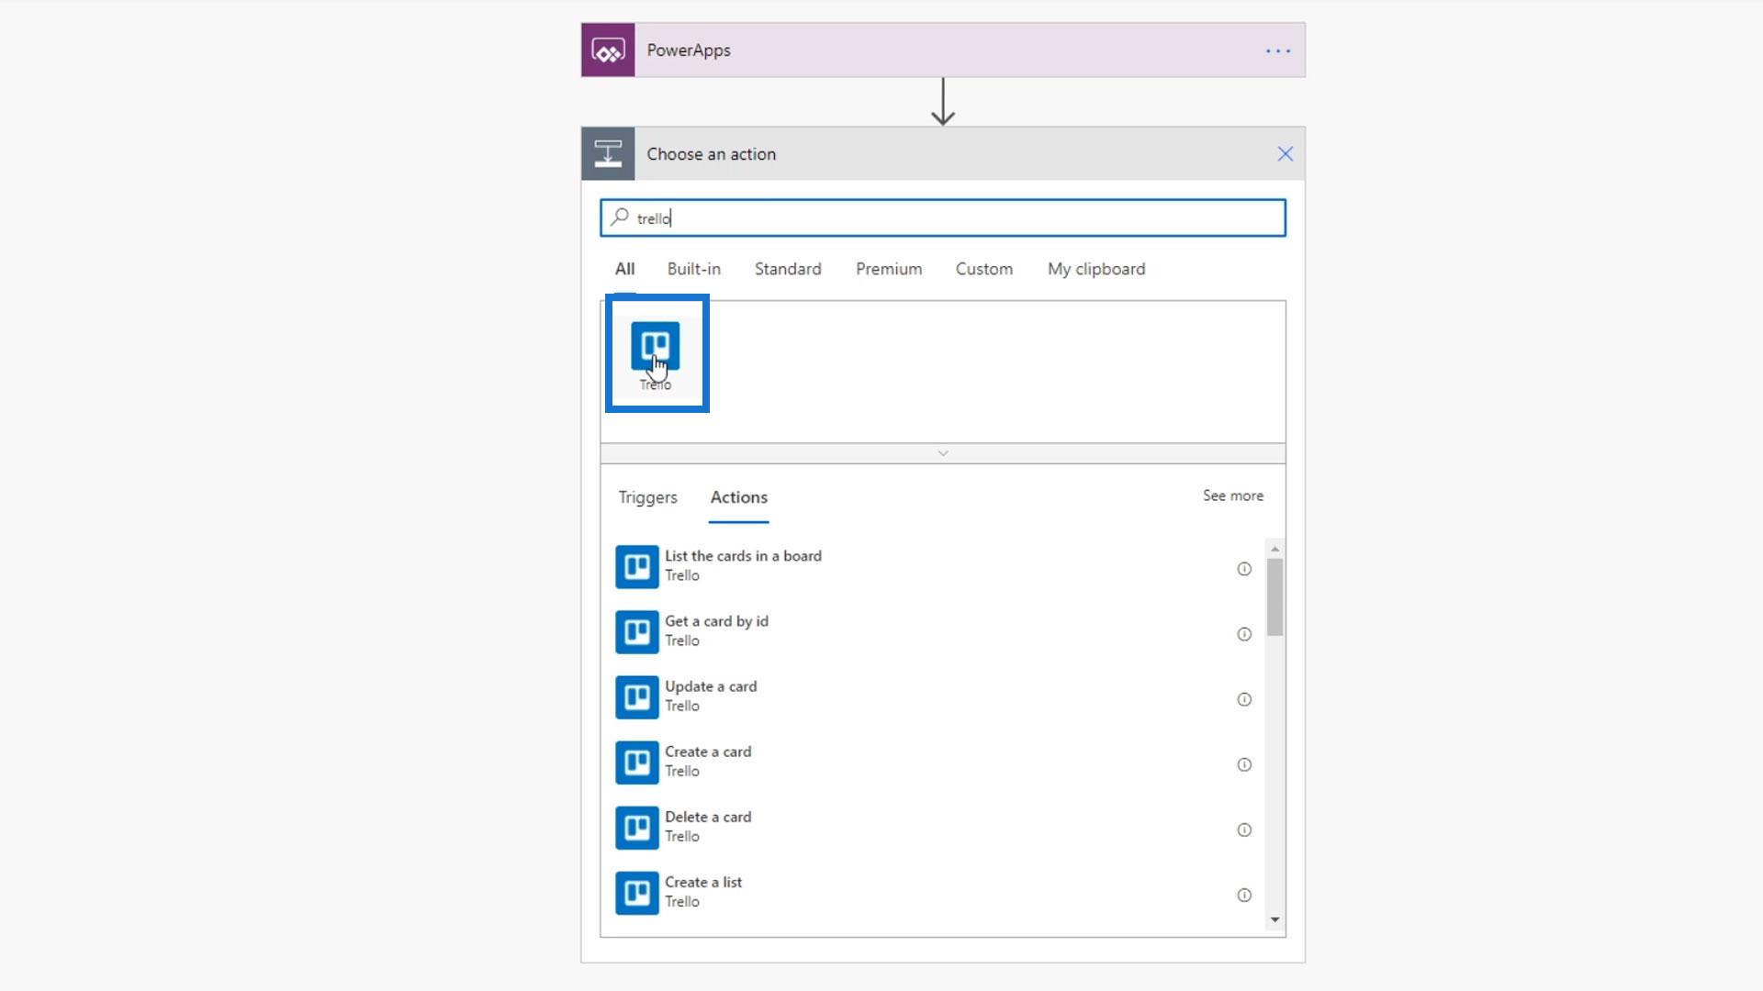This screenshot has height=991, width=1763.
Task: Select the Premium filter tab
Action: (888, 269)
